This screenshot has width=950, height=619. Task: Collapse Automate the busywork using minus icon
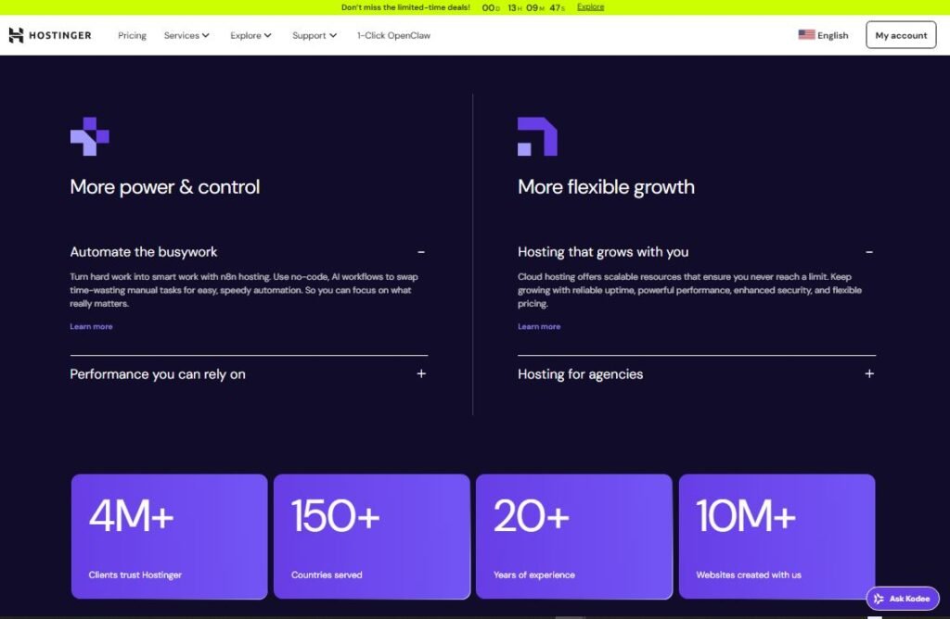(421, 252)
